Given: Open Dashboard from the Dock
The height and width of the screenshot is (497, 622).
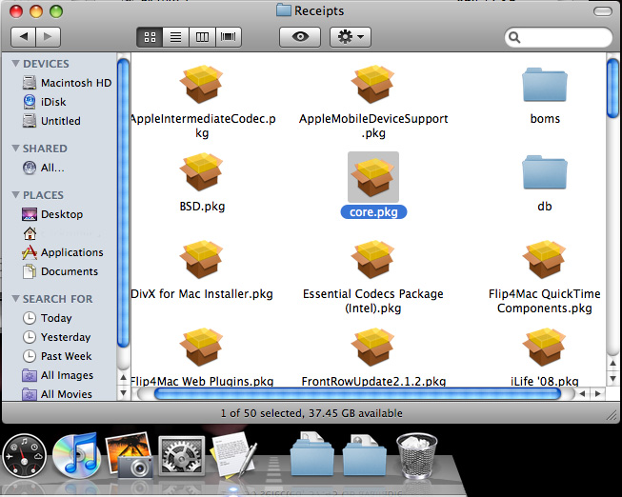Looking at the screenshot, I should [x=24, y=455].
